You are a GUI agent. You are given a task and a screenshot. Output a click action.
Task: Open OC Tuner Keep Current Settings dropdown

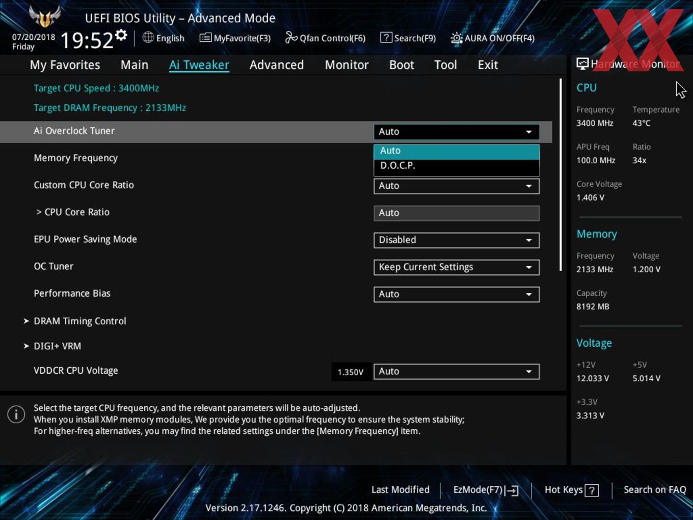coord(457,267)
